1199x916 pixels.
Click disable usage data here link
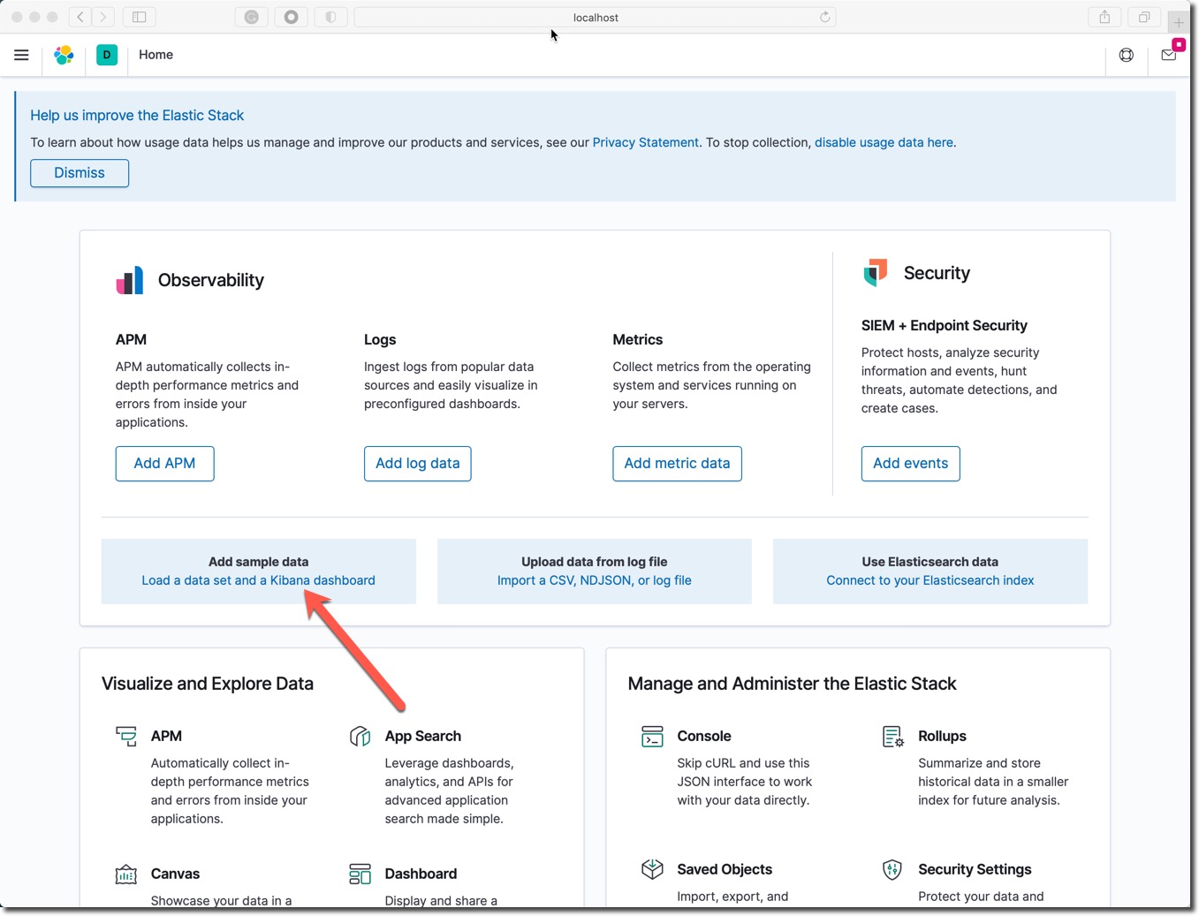[x=884, y=142]
